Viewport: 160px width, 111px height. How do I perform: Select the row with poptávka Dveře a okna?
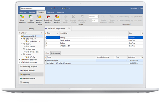tap(94, 40)
